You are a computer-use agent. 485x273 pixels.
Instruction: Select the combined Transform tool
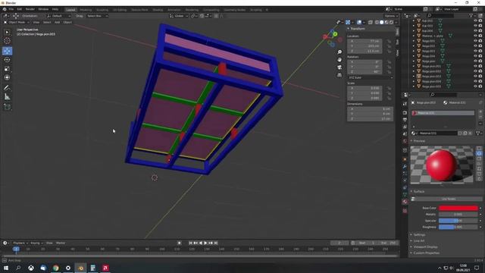click(7, 77)
